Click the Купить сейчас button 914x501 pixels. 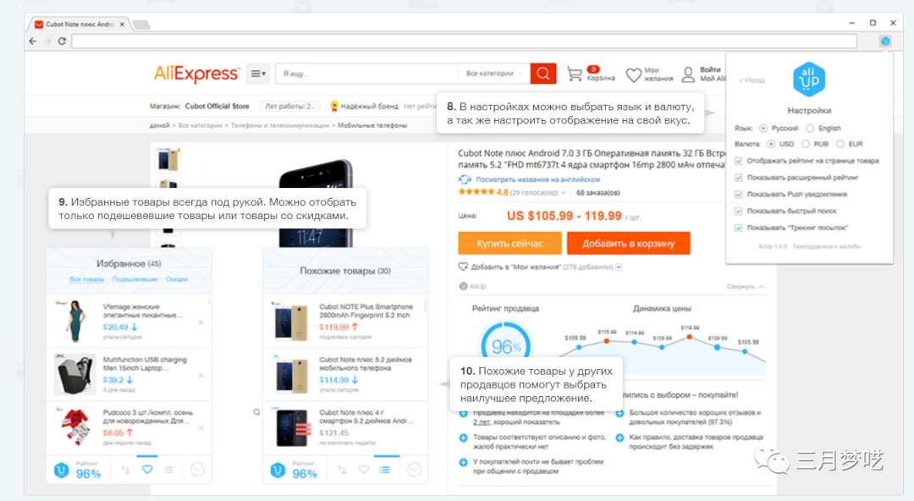[x=509, y=244]
